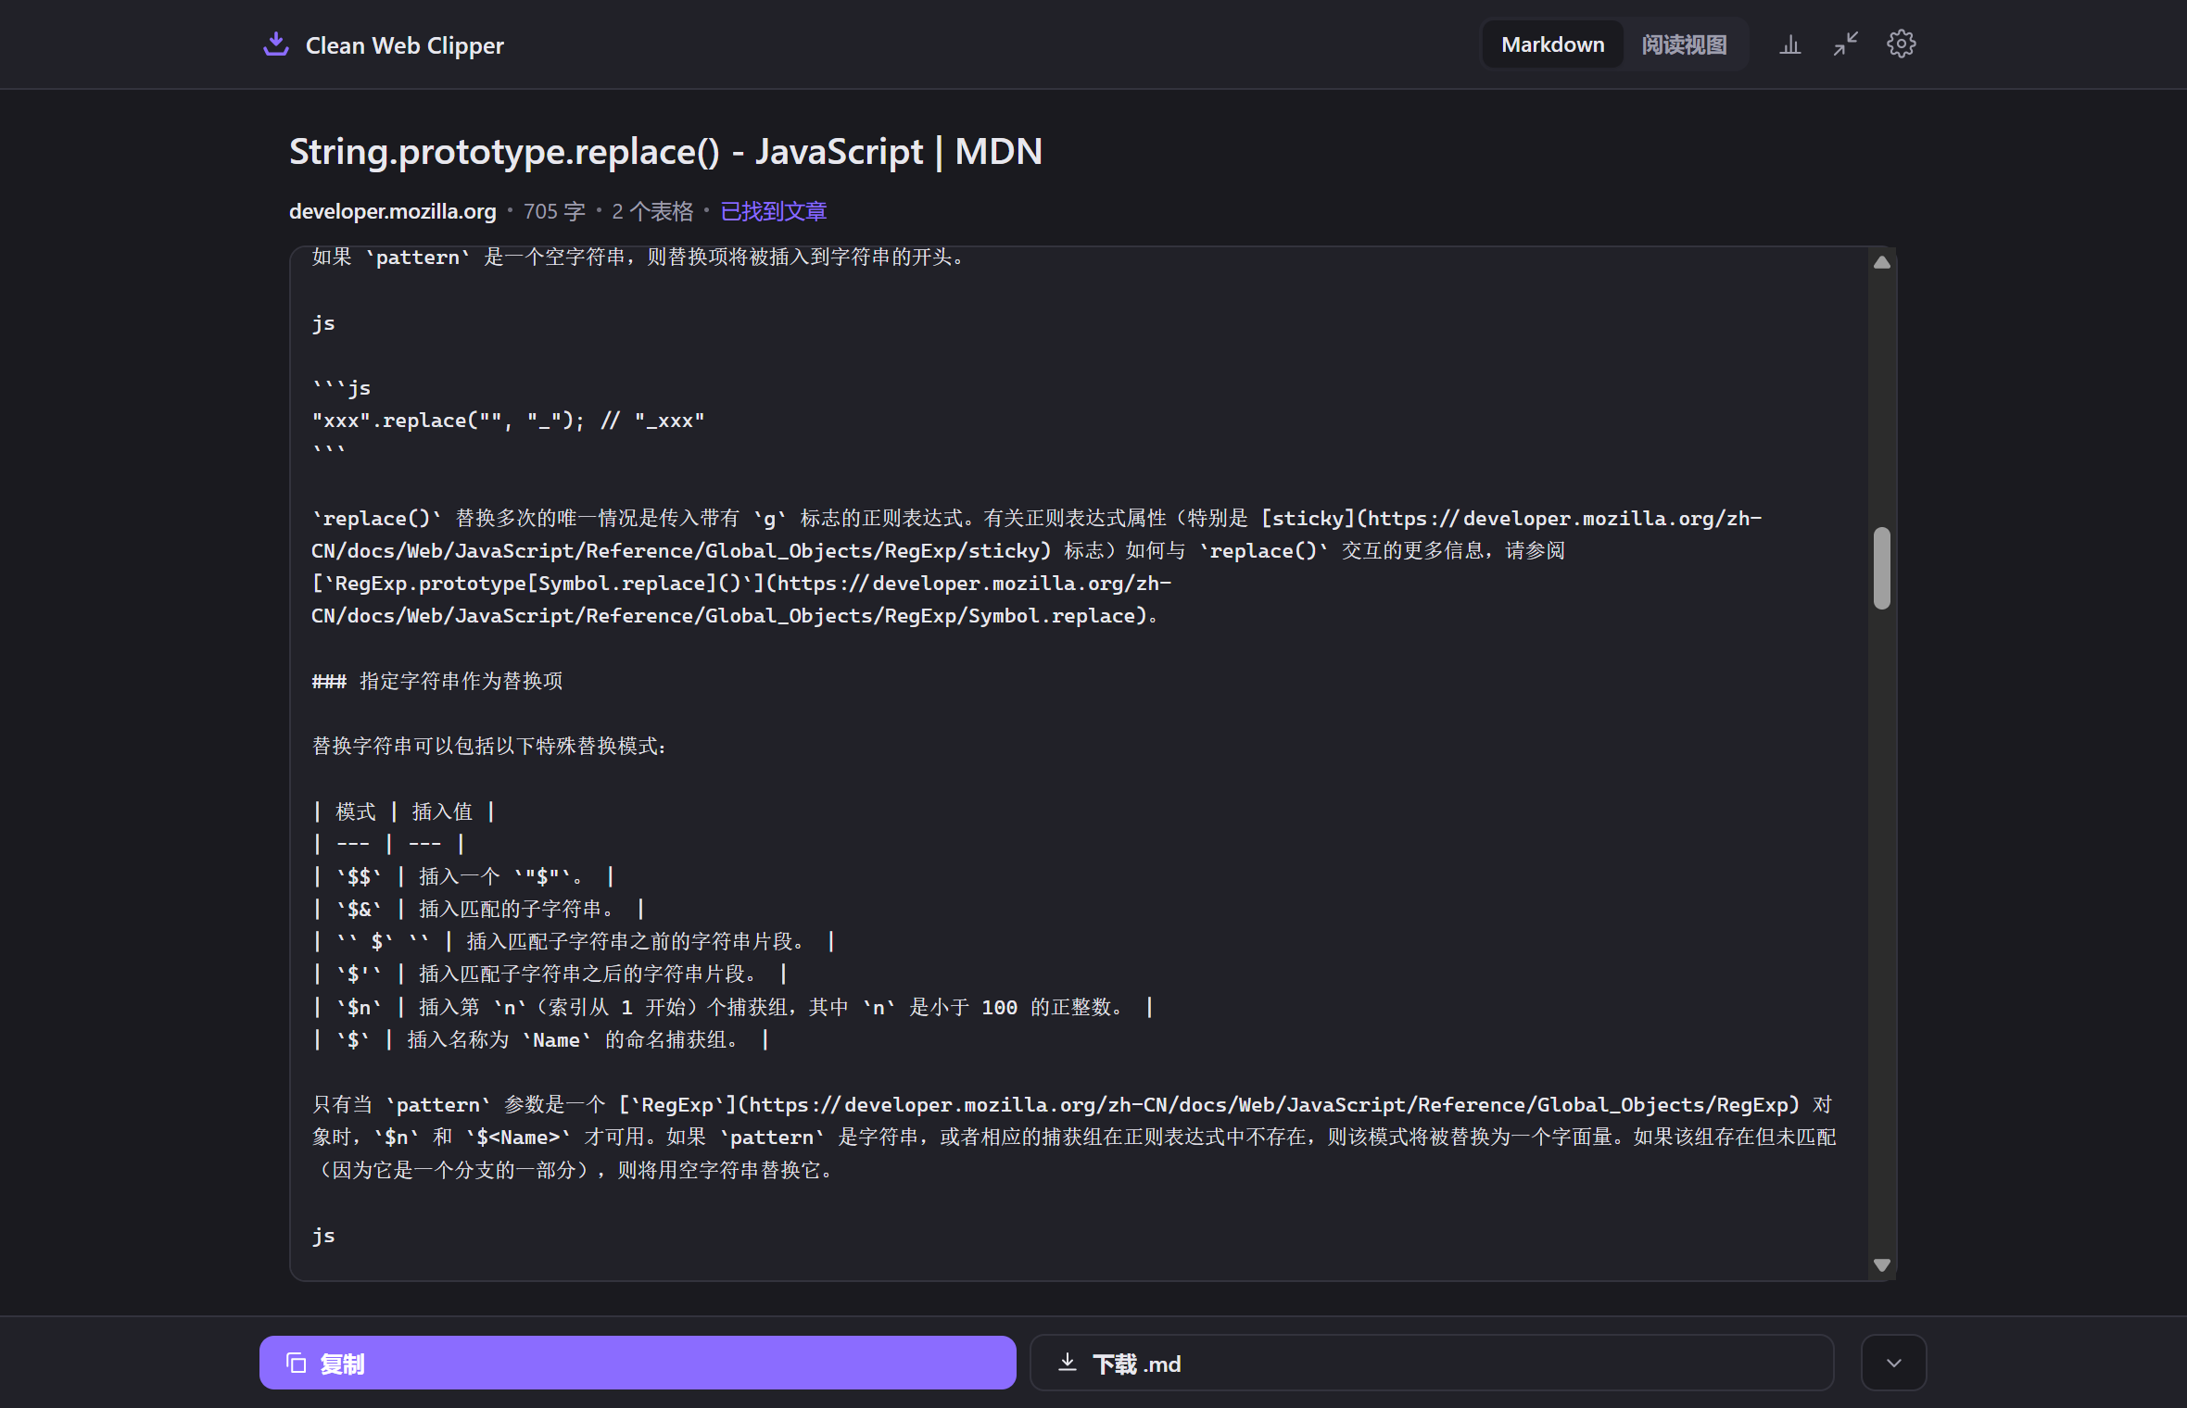Viewport: 2187px width, 1408px height.
Task: Expand more export options chevron dropdown
Action: [1893, 1363]
